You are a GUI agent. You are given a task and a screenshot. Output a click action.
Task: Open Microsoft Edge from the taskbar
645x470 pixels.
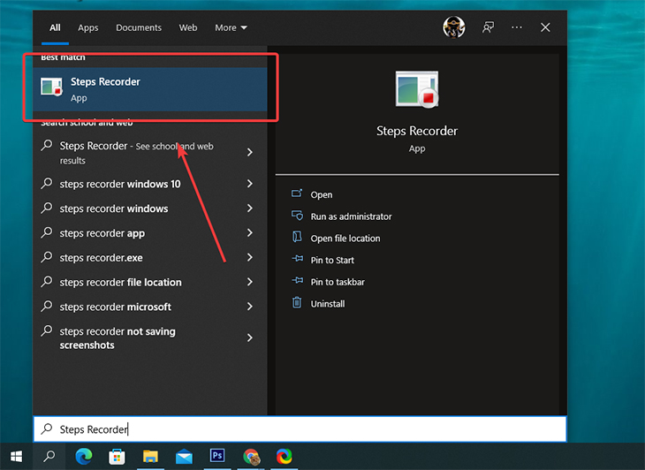[84, 457]
